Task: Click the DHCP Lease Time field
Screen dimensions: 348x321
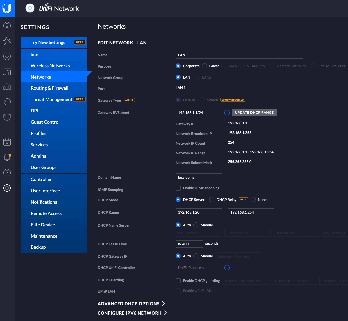Action: pyautogui.click(x=189, y=244)
